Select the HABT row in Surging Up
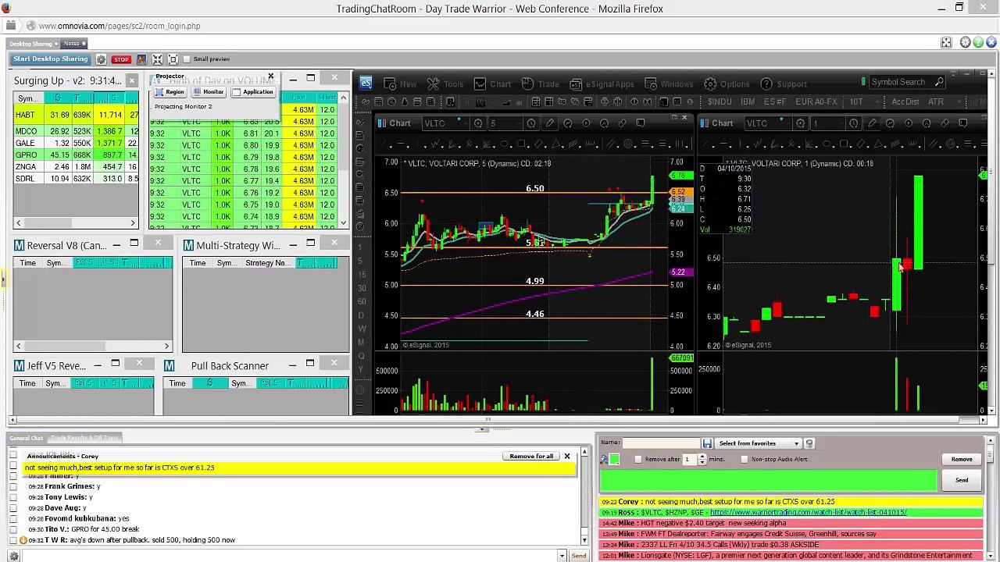Screen dimensions: 1000x562 coord(76,115)
